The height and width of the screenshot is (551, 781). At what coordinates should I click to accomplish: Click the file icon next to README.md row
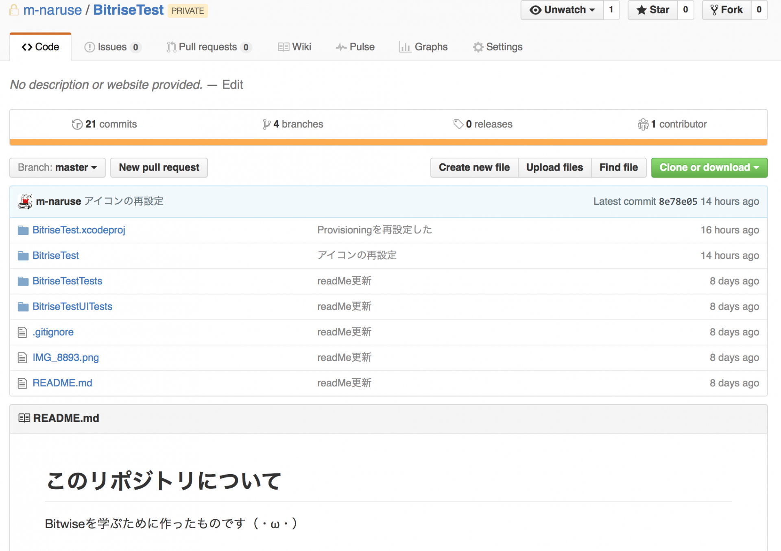pos(22,384)
